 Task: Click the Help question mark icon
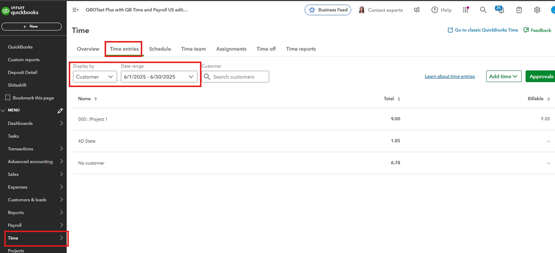(x=434, y=10)
